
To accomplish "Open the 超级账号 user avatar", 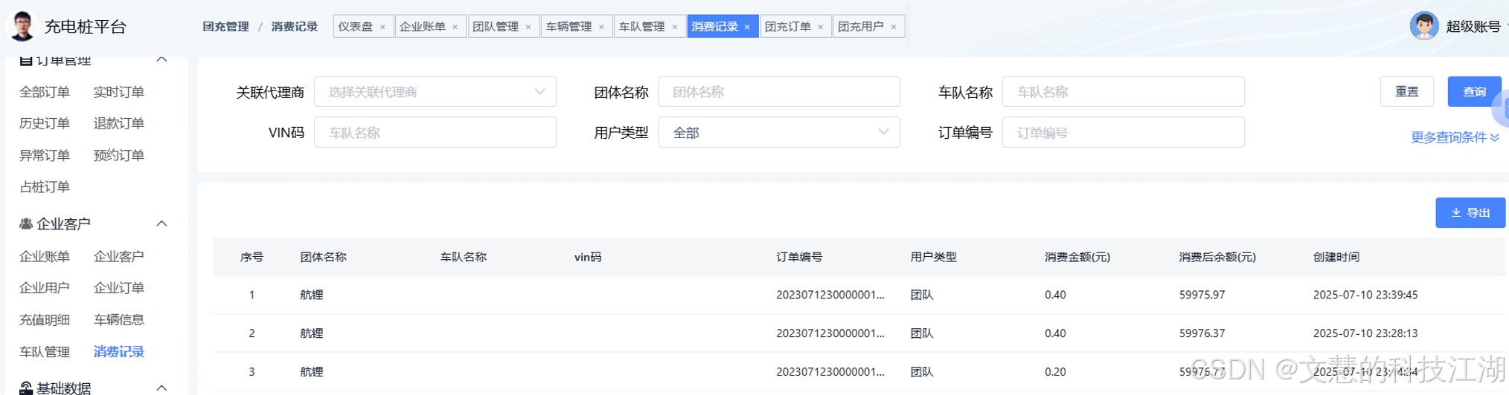I will [x=1424, y=26].
